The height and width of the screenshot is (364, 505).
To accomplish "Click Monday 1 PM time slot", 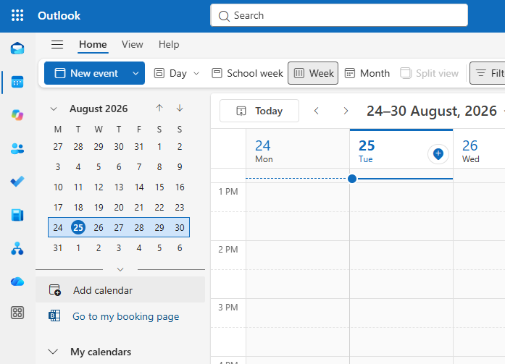I will (x=298, y=197).
